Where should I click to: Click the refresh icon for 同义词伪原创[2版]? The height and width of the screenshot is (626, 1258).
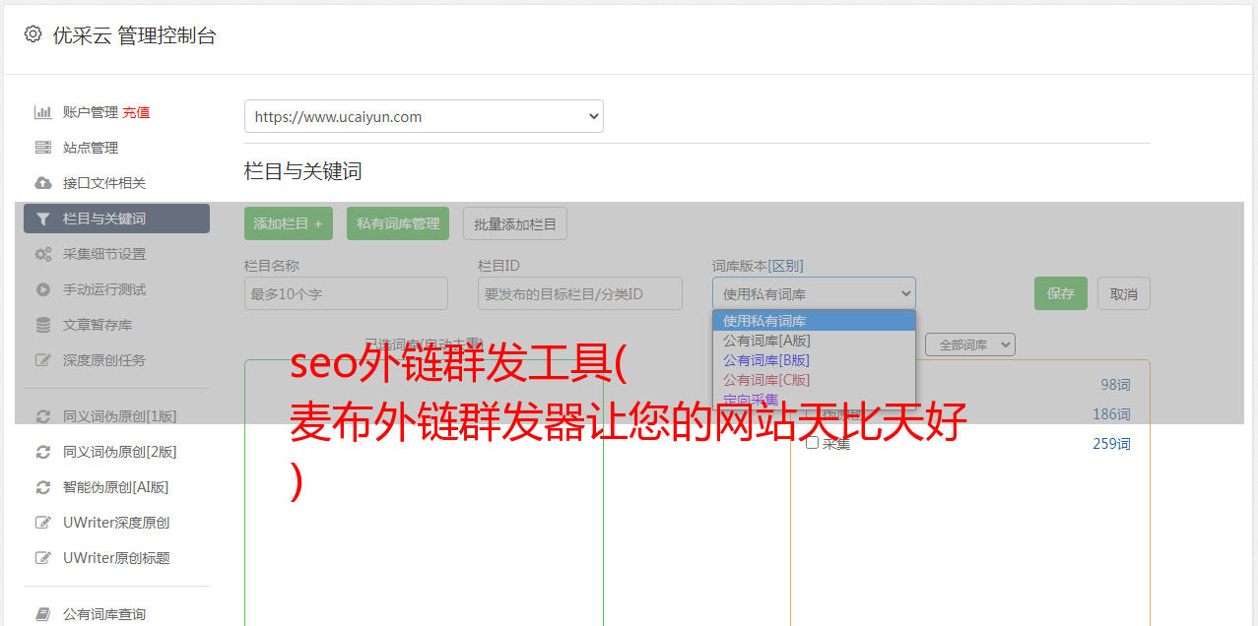[43, 452]
